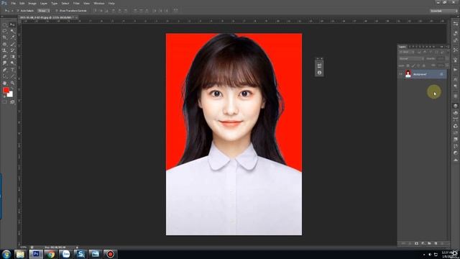Click the create new layer icon
The width and height of the screenshot is (460, 259).
tap(436, 243)
